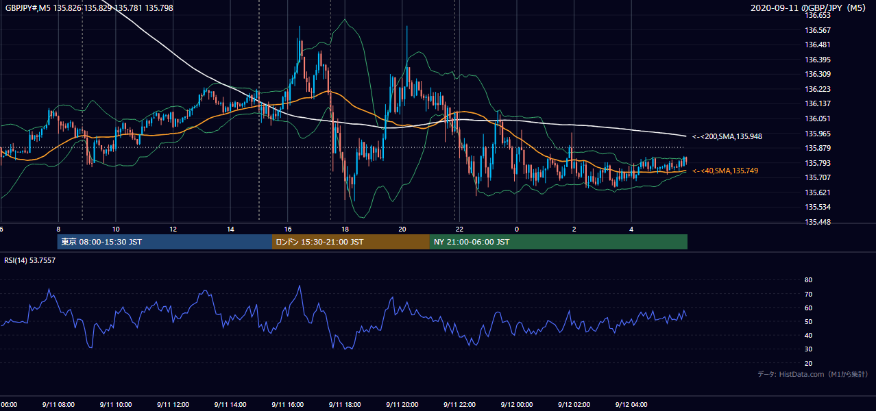Click the 136.137 price axis label
876x411 pixels.
[x=818, y=103]
